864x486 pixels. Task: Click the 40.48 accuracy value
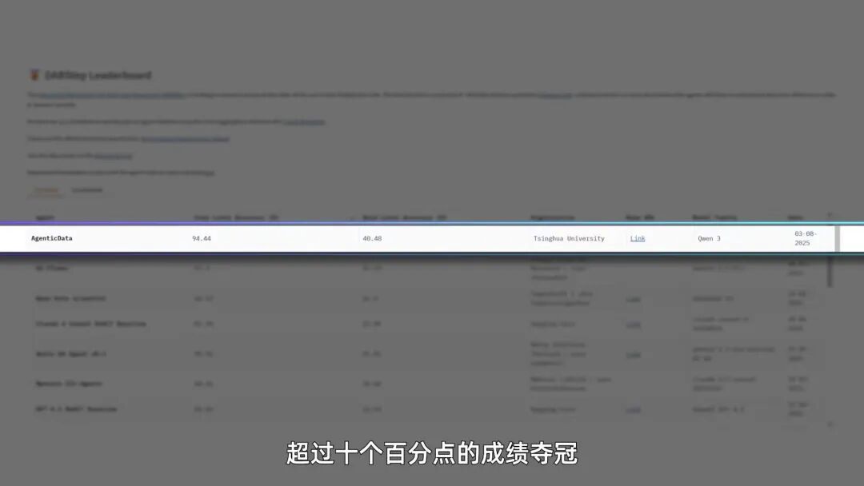coord(372,238)
